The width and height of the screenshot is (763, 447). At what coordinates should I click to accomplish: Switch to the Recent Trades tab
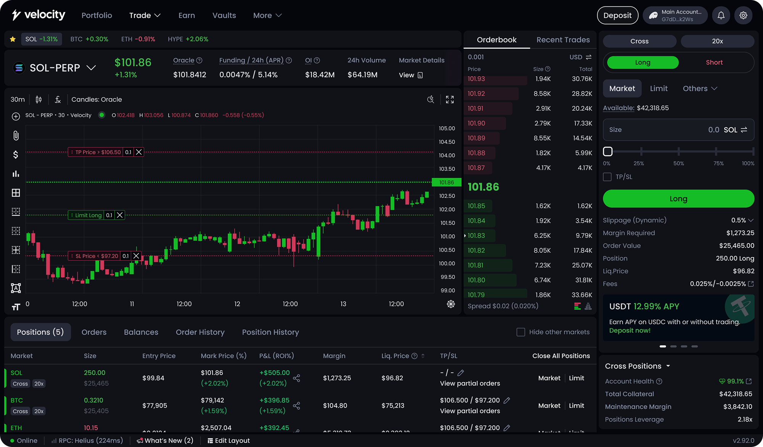click(x=563, y=40)
